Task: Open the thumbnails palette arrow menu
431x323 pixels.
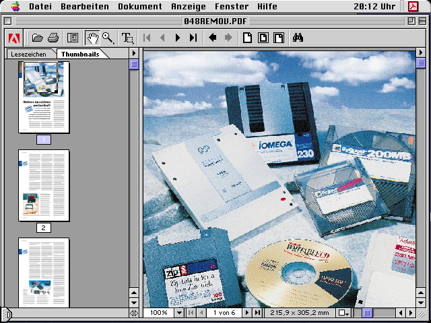Action: pos(134,53)
